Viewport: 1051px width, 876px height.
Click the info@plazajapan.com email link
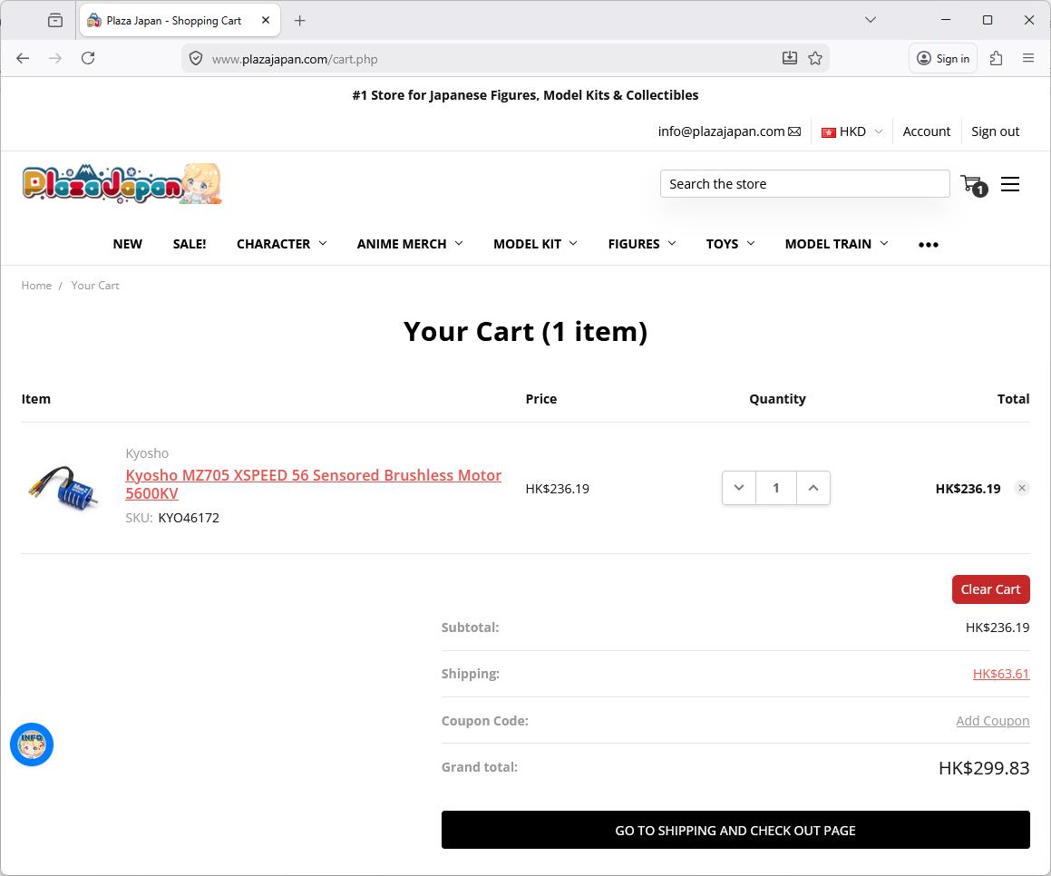(721, 131)
